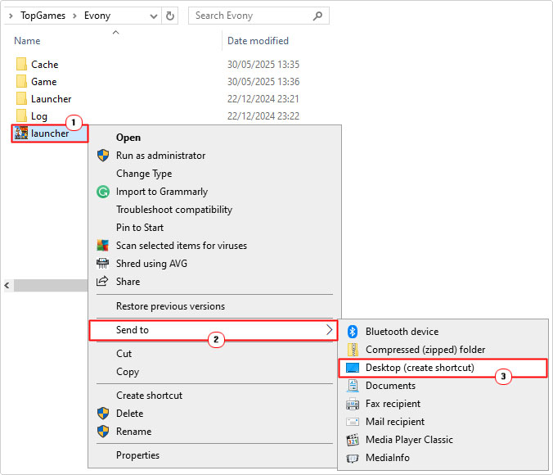The height and width of the screenshot is (475, 553).
Task: Click the Documents icon in the submenu
Action: point(353,386)
